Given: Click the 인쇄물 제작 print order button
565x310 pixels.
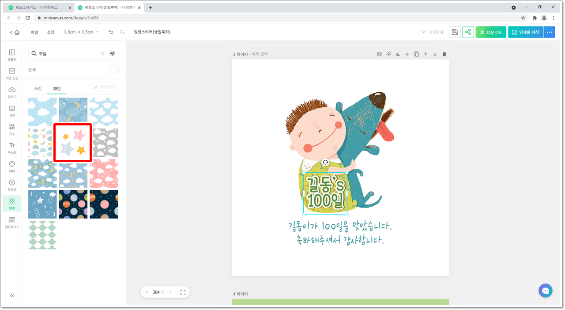Looking at the screenshot, I should point(526,32).
